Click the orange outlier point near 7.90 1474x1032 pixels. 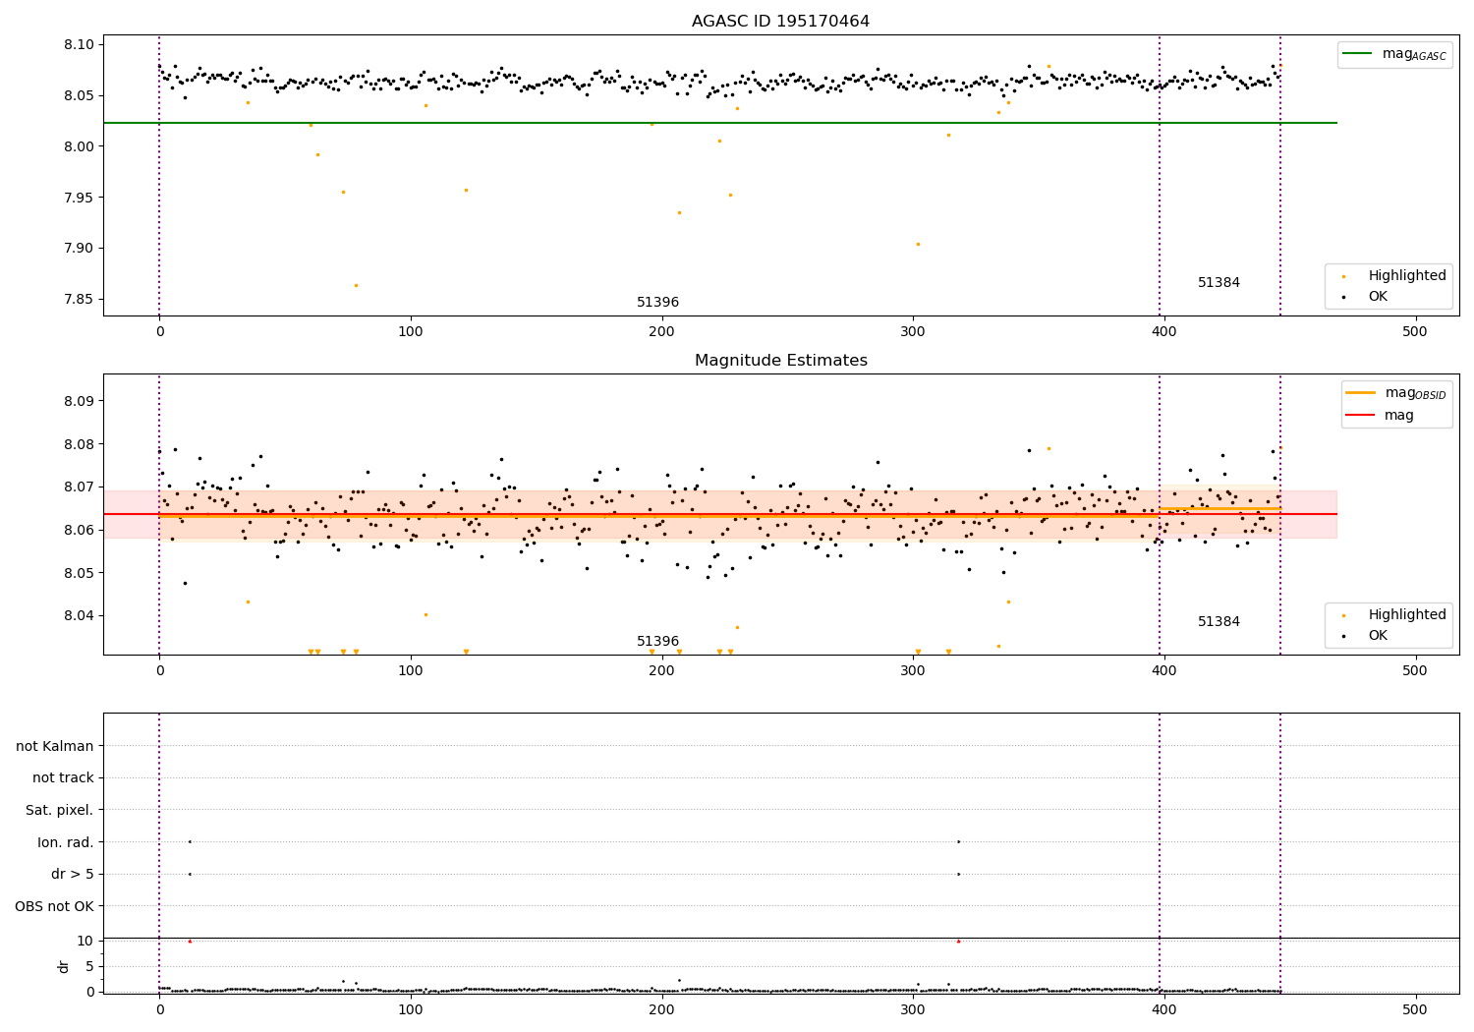pos(918,244)
